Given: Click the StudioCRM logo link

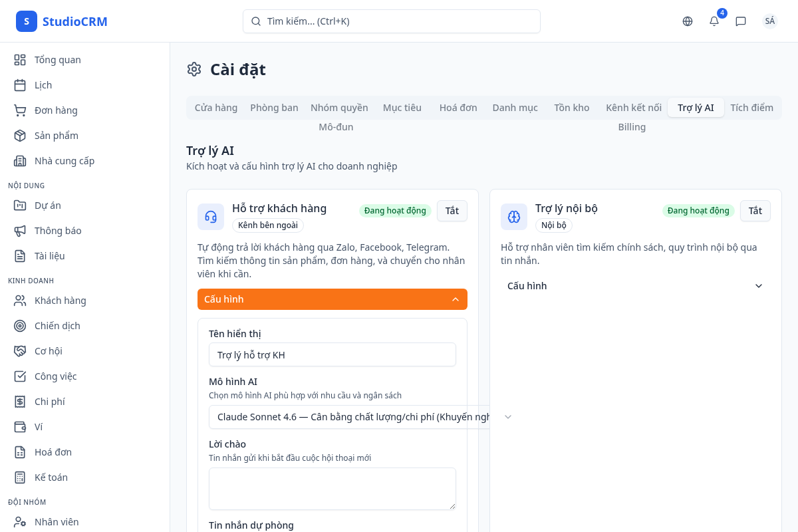Looking at the screenshot, I should pos(62,21).
